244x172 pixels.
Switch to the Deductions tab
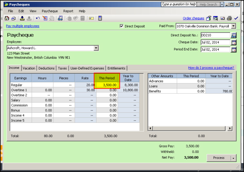coord(46,68)
